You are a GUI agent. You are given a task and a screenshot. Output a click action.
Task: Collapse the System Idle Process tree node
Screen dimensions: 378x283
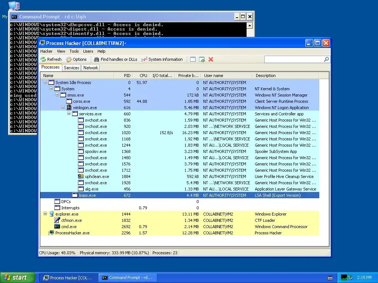(45, 82)
